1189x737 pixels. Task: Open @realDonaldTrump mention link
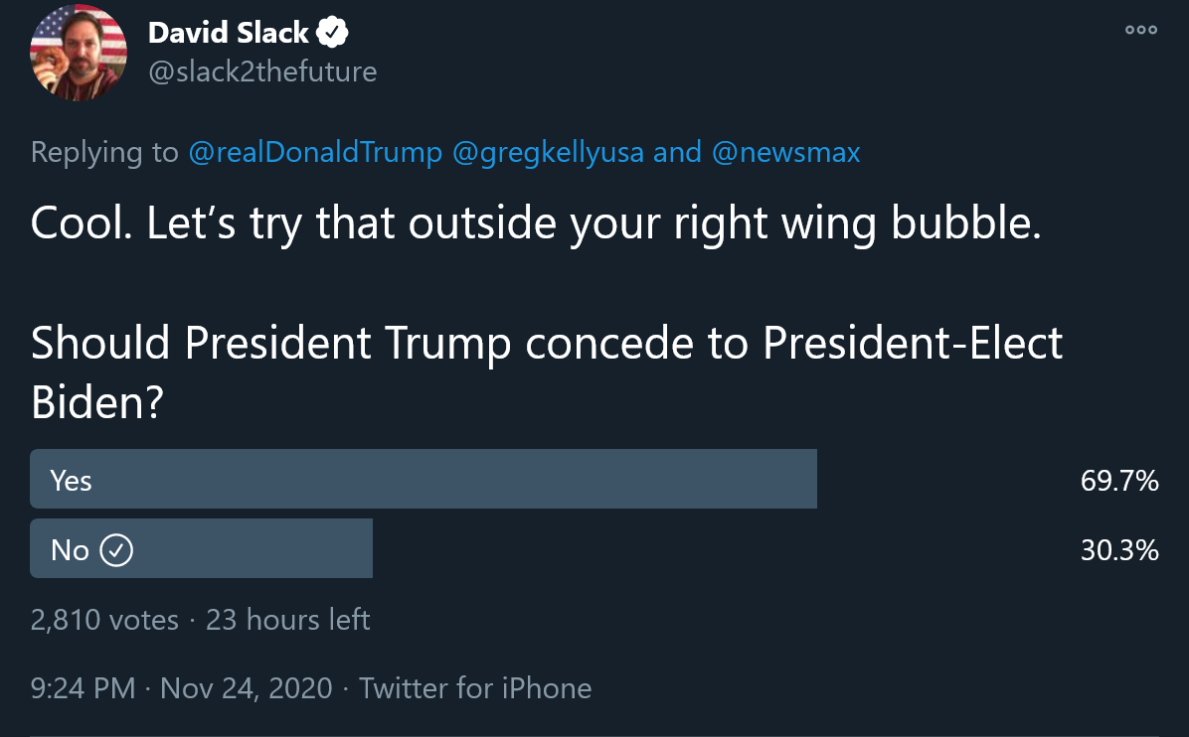click(x=315, y=152)
